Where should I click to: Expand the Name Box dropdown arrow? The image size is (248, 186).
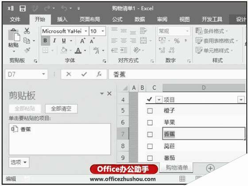coord(43,74)
